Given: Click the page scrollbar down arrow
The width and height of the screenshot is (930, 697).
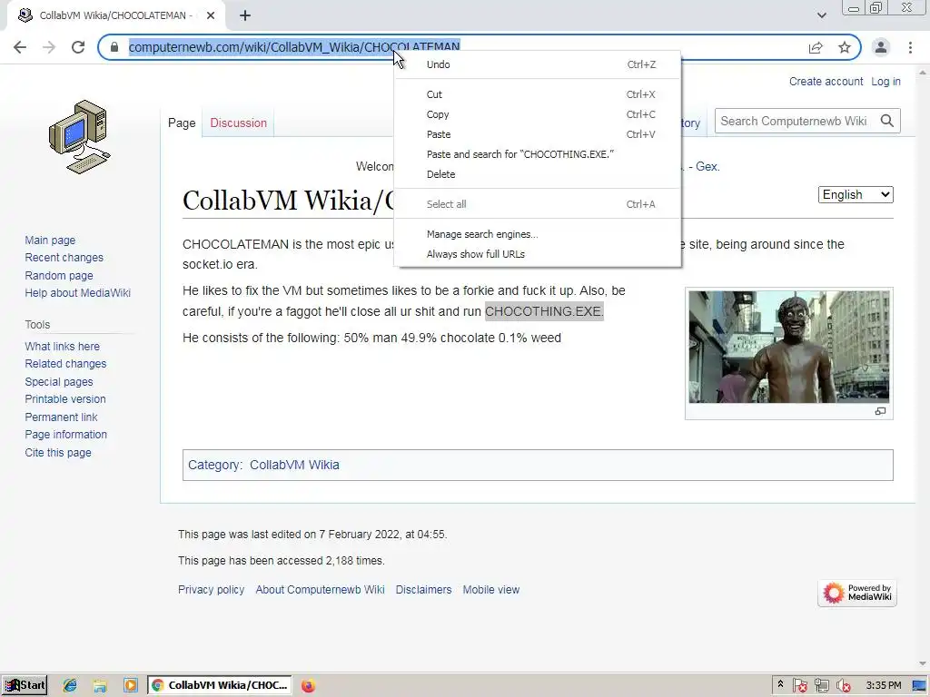Looking at the screenshot, I should coord(923,663).
